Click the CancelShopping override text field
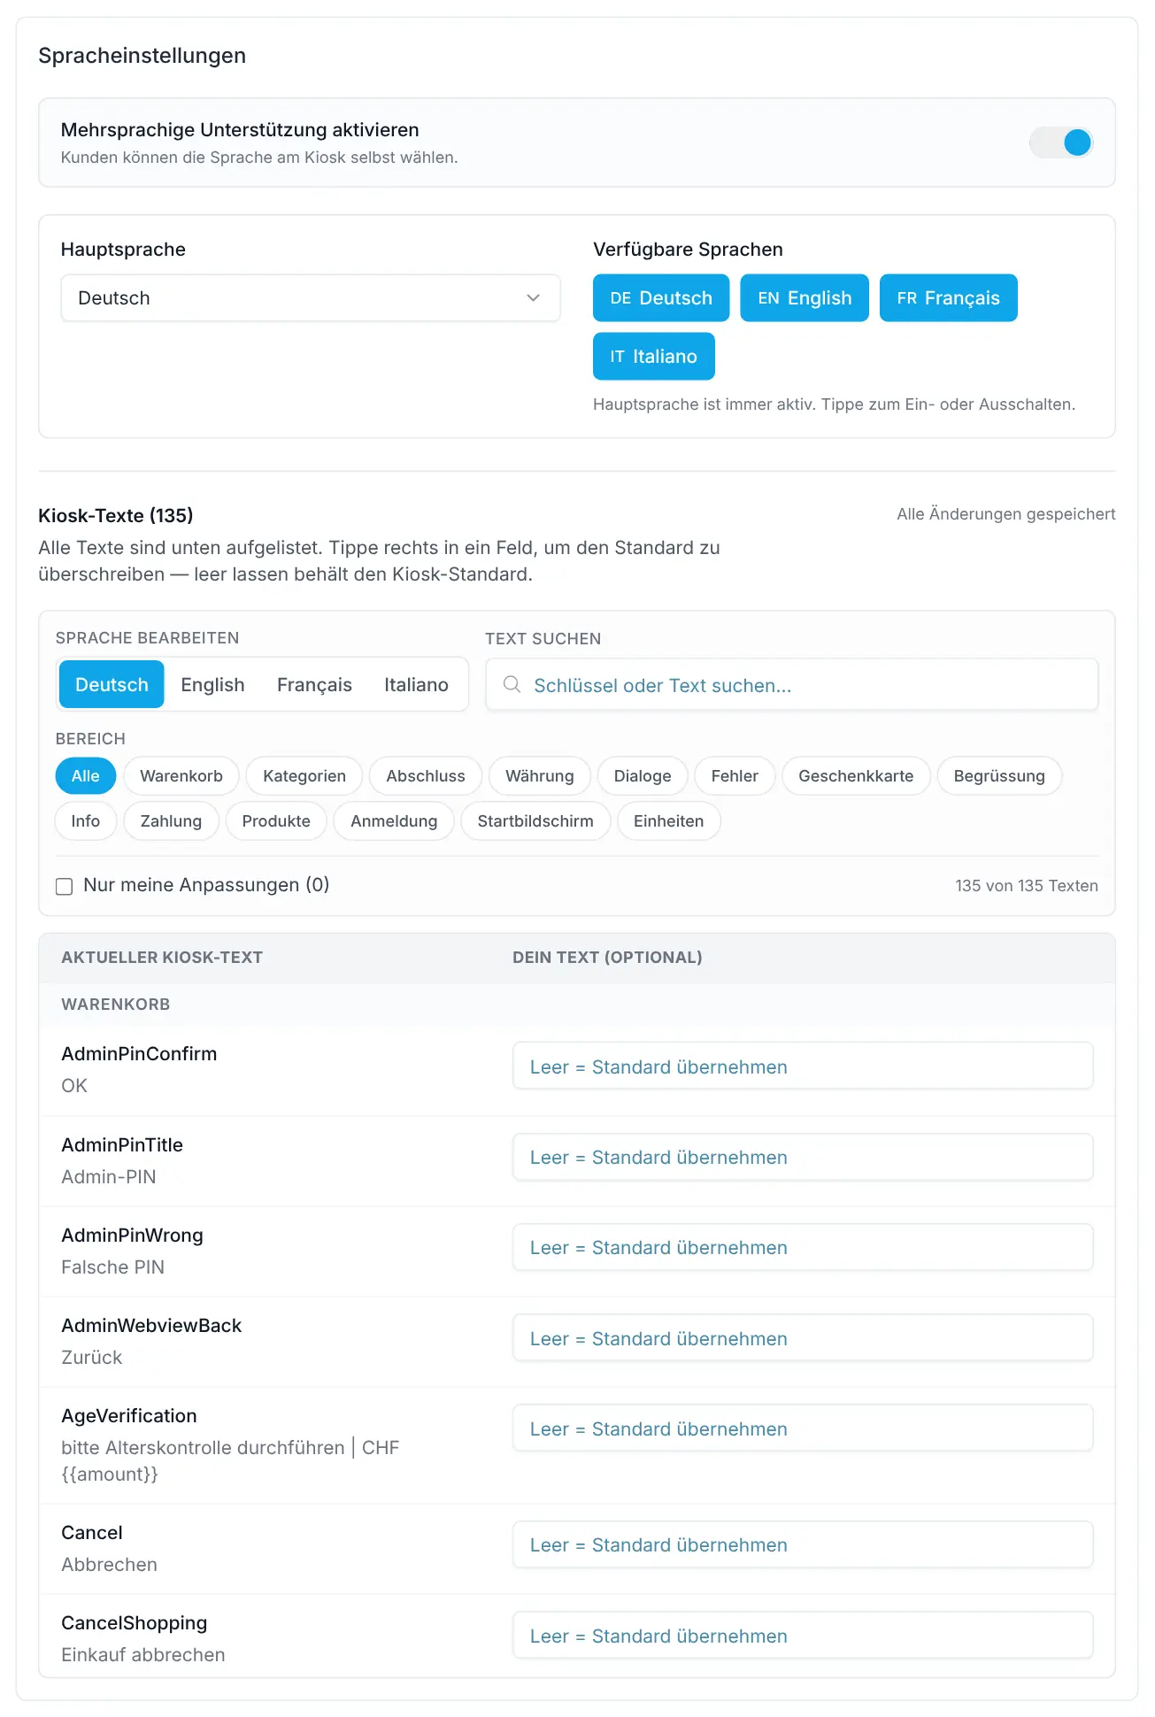 (803, 1636)
